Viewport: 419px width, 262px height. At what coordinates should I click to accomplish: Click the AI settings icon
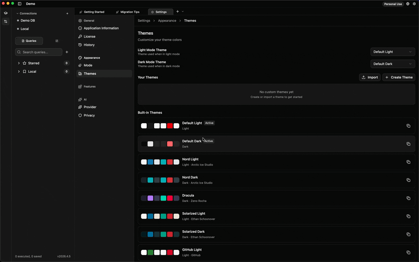point(80,99)
